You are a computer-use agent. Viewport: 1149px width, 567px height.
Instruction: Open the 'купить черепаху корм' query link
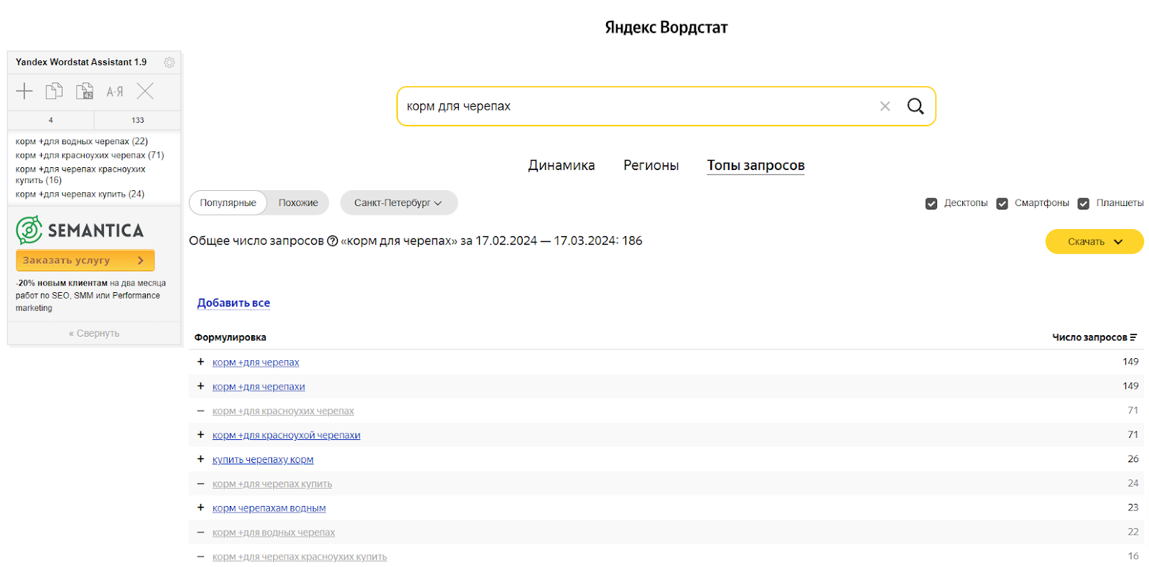[x=263, y=459]
